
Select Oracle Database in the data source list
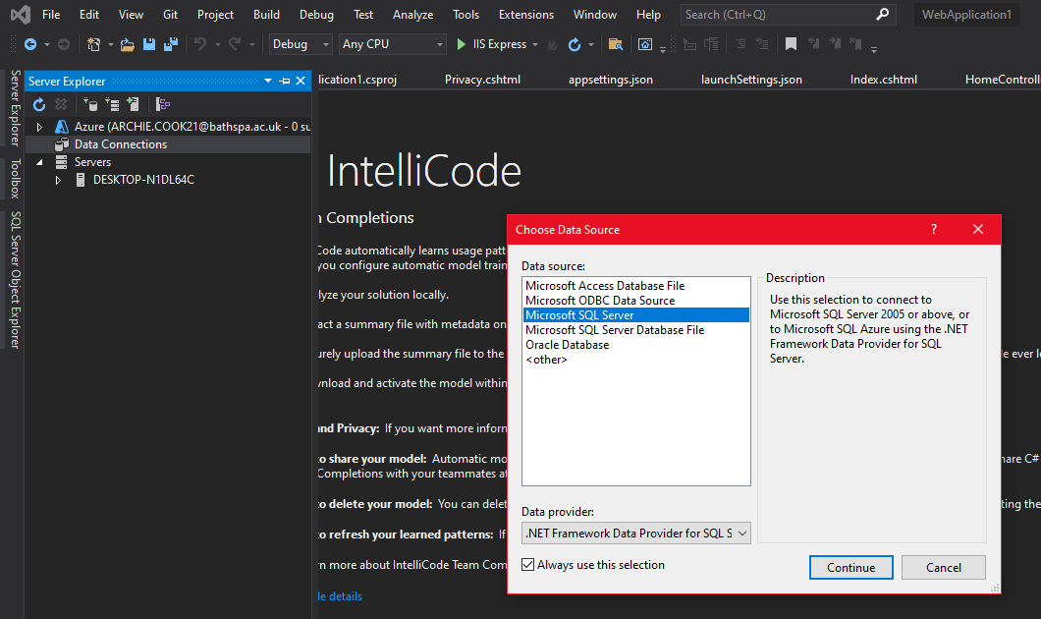[x=567, y=345]
